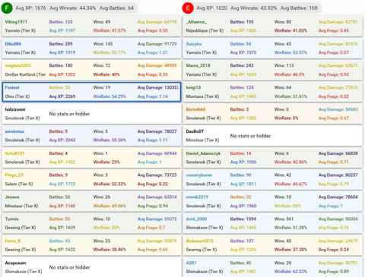365x277 pixels.
Task: Click A301's WinRate: 62.22% value
Action: tap(290, 272)
